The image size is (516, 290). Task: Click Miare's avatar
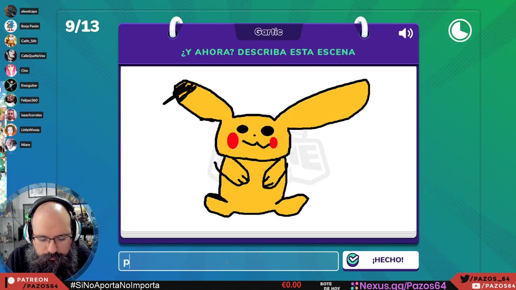[11, 145]
